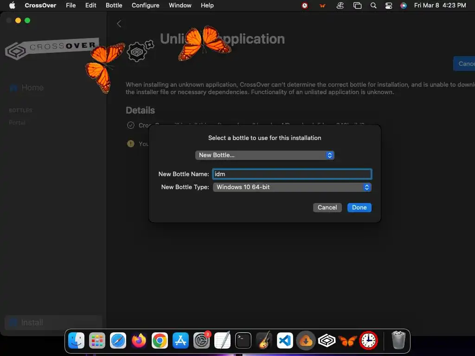
Task: Click the butterfly menu bar icon
Action: click(322, 6)
